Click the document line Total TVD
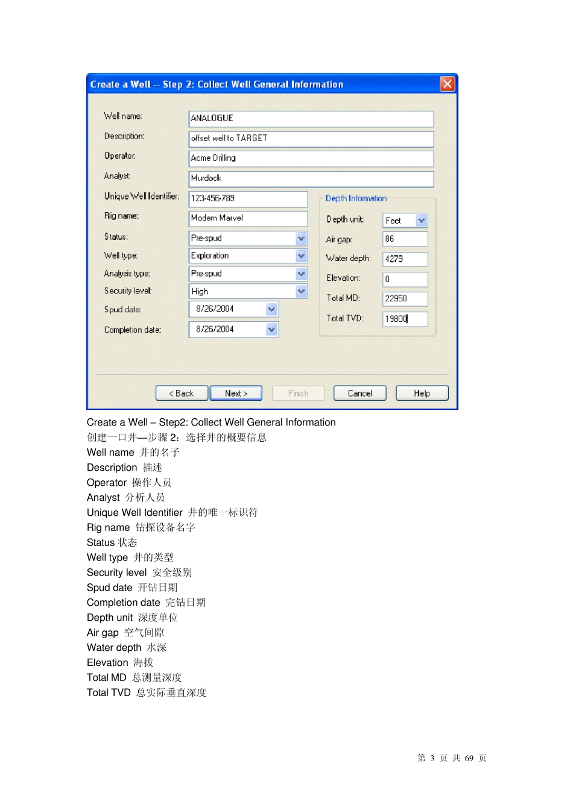The image size is (573, 810). [x=147, y=692]
